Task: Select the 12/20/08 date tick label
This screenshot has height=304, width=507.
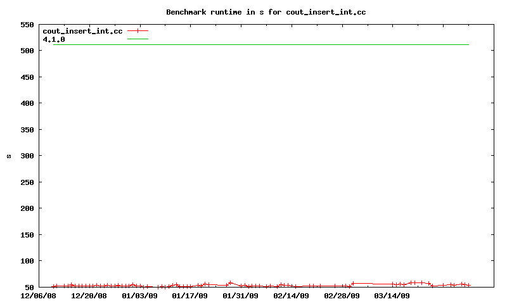Action: point(89,296)
